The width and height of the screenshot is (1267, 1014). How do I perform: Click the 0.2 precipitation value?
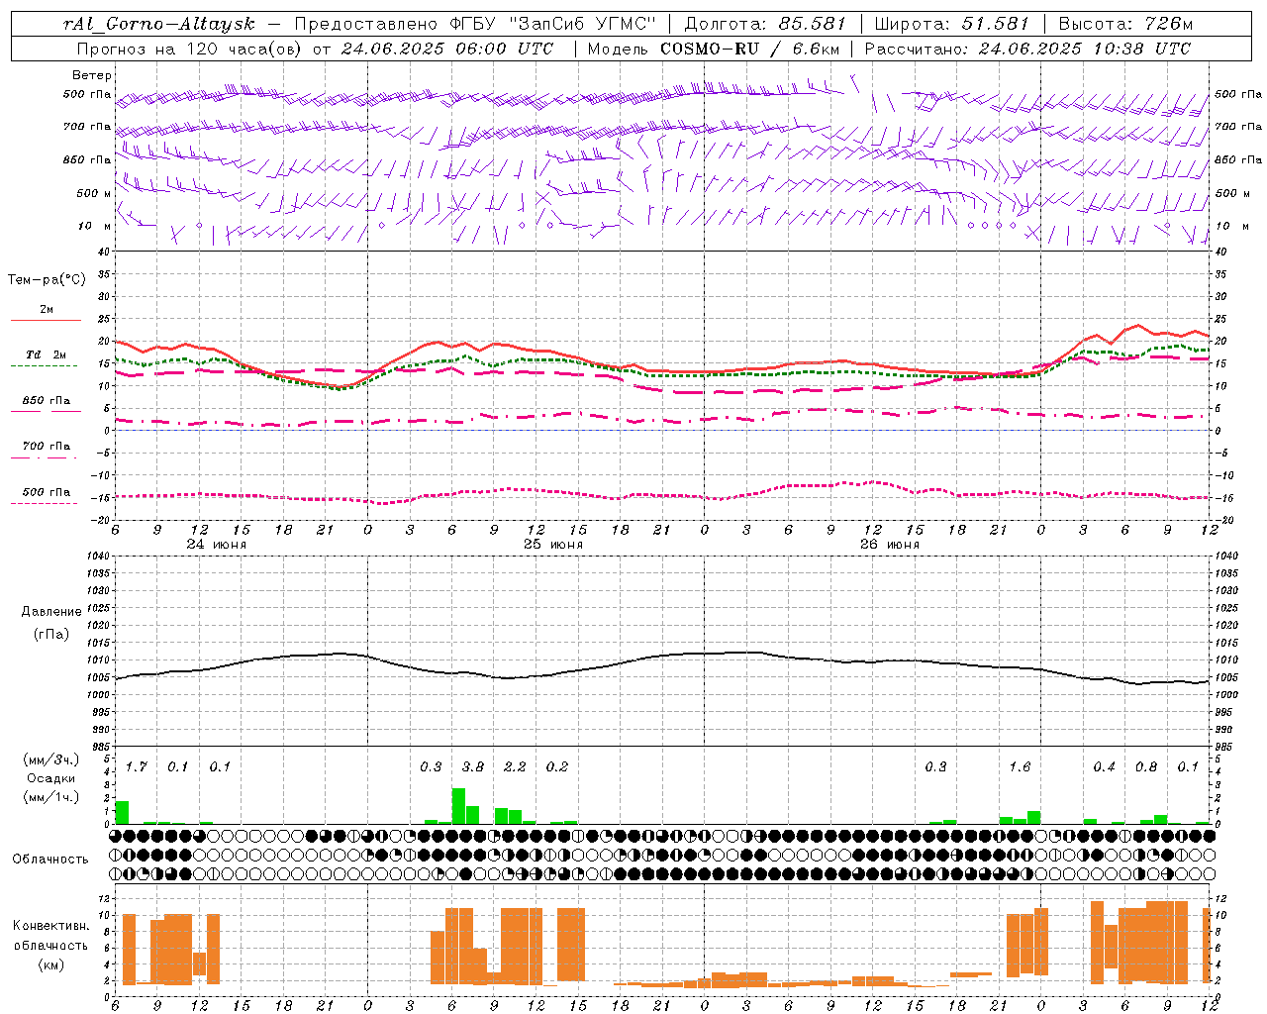click(x=557, y=767)
